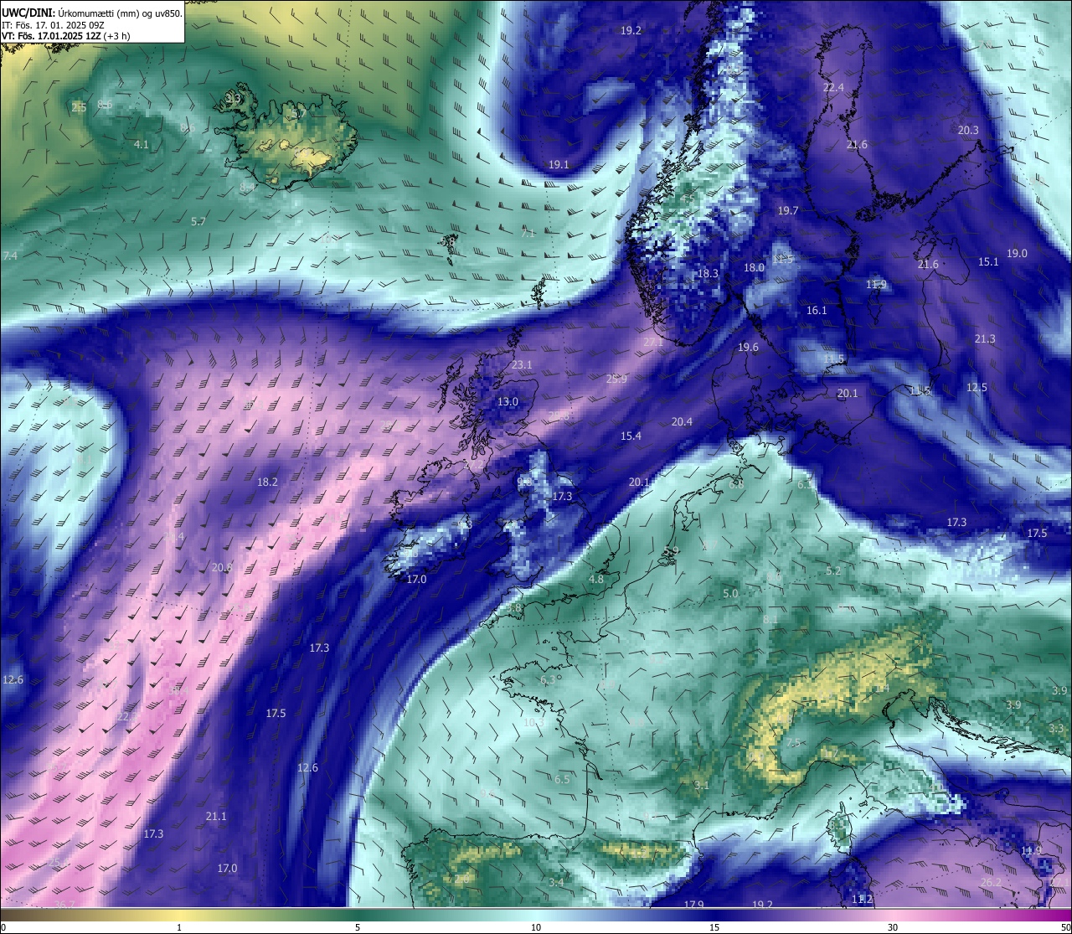This screenshot has height=934, width=1072.
Task: Click the map value '27.1'
Action: pyautogui.click(x=653, y=342)
